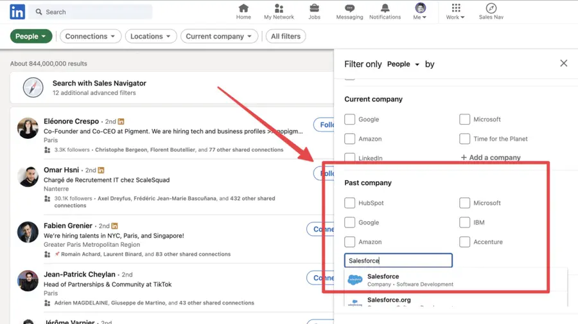The height and width of the screenshot is (324, 578).
Task: Expand the Locations filter dropdown
Action: tap(151, 36)
